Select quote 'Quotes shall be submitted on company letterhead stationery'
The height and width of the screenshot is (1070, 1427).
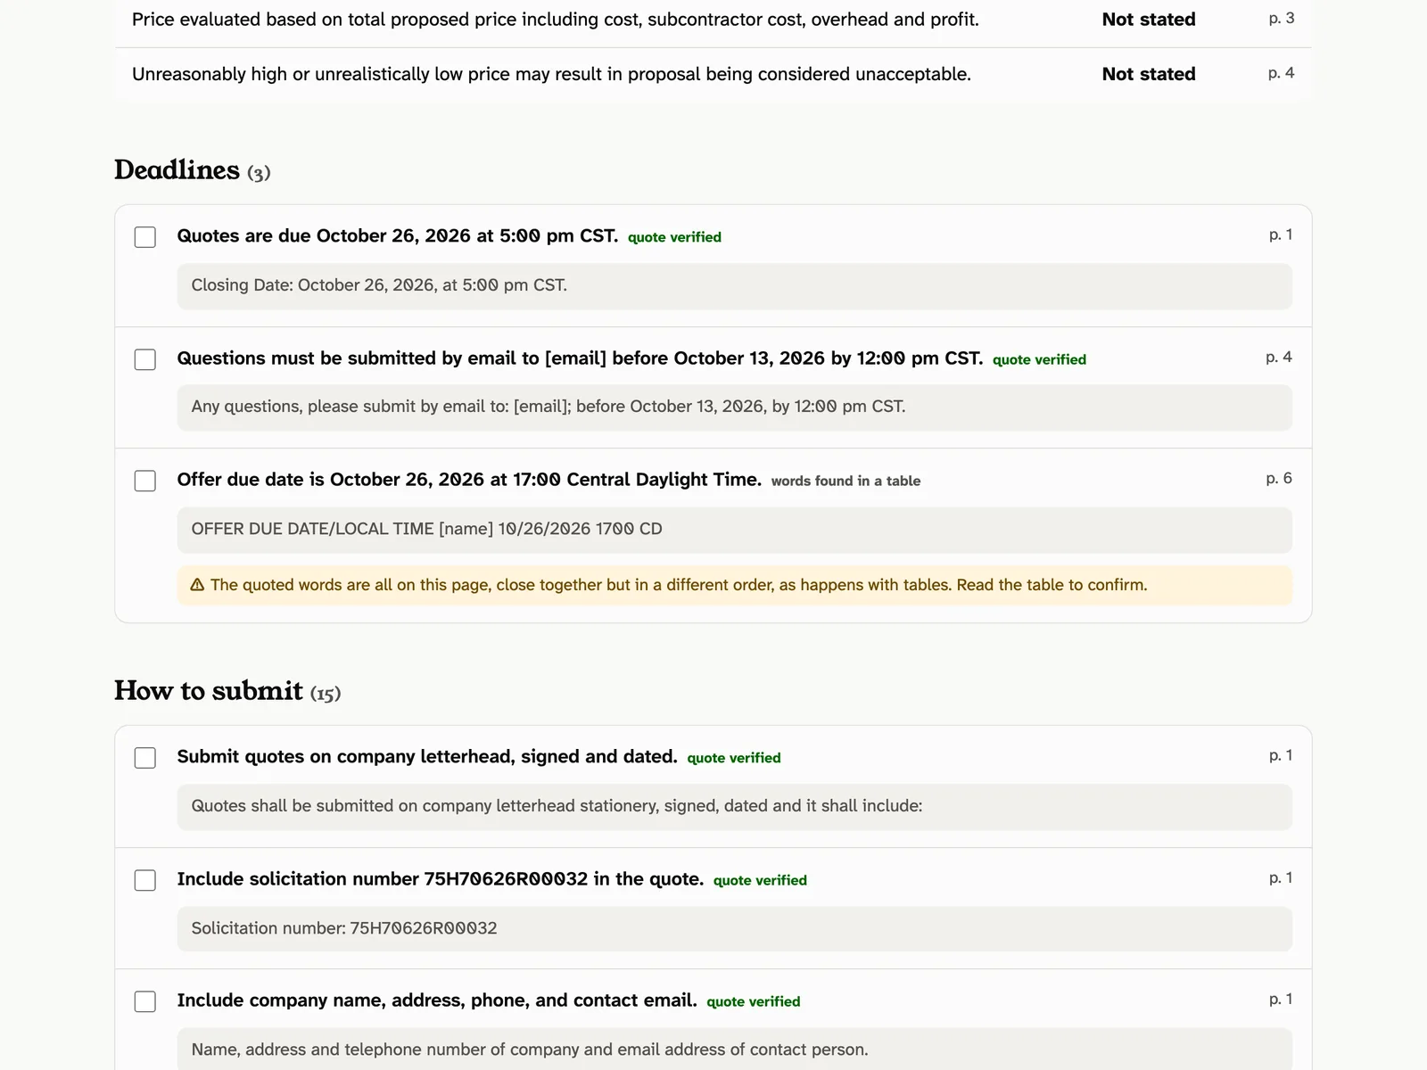click(x=735, y=806)
